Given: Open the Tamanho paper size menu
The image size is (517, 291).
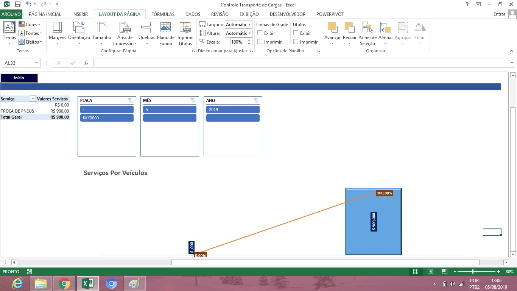Looking at the screenshot, I should tap(101, 33).
